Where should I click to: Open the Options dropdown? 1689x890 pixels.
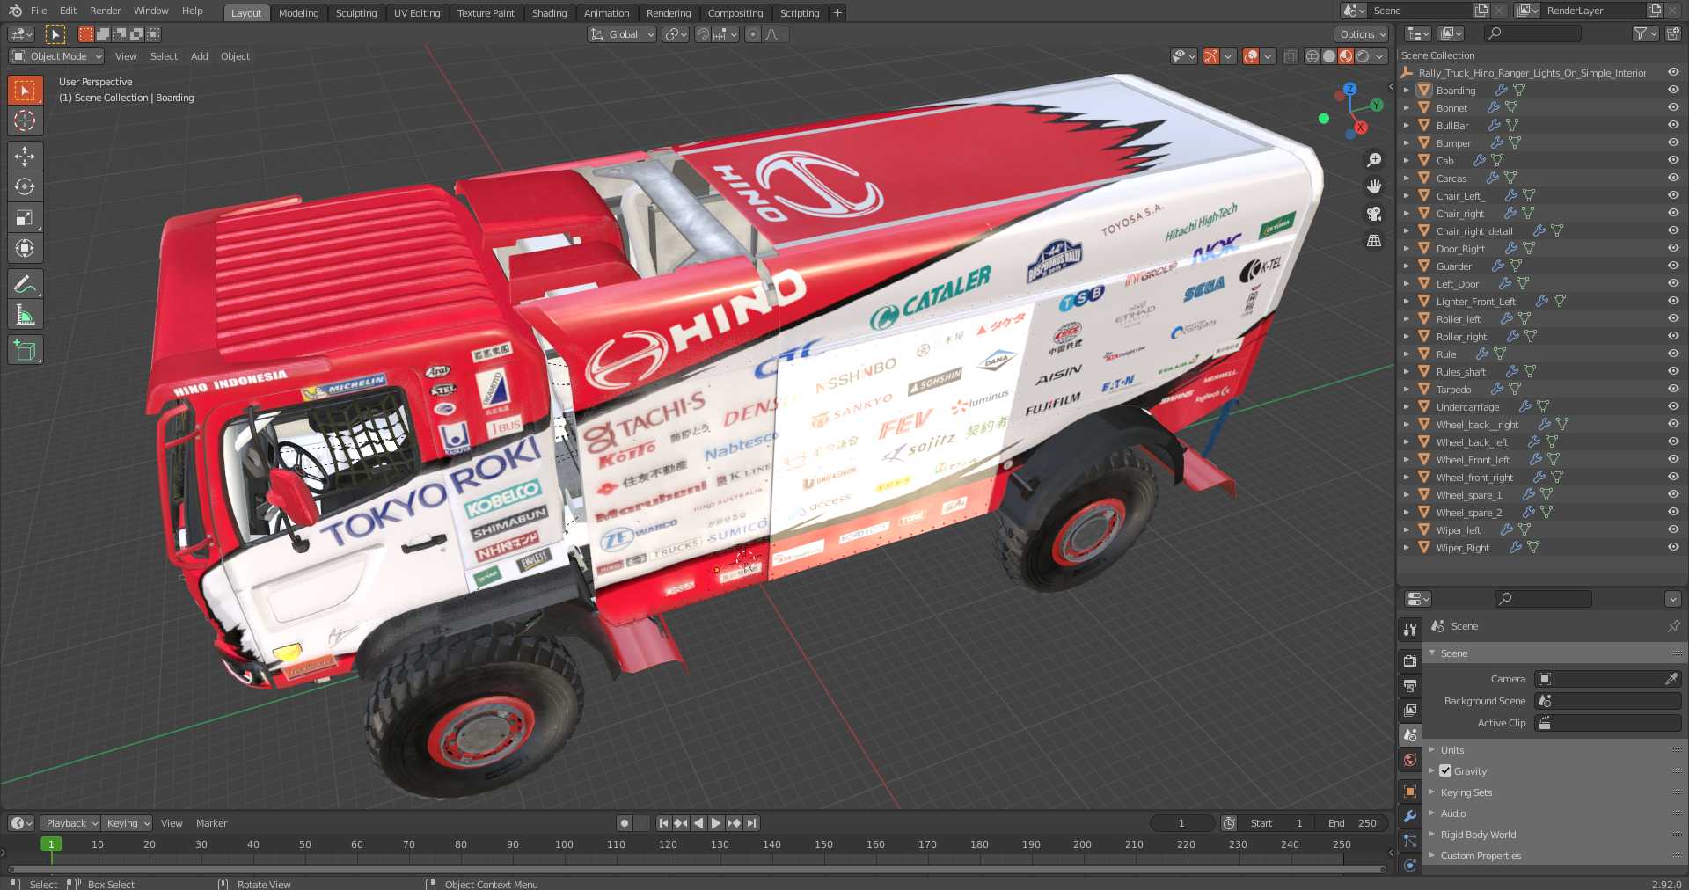pyautogui.click(x=1361, y=34)
